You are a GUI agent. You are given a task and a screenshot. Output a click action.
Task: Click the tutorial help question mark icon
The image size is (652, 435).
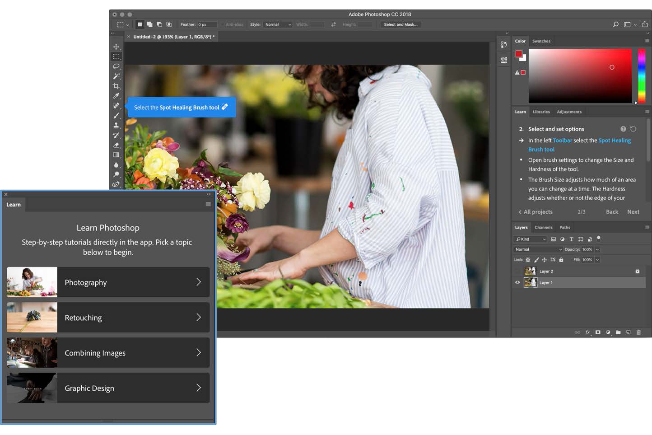point(623,129)
